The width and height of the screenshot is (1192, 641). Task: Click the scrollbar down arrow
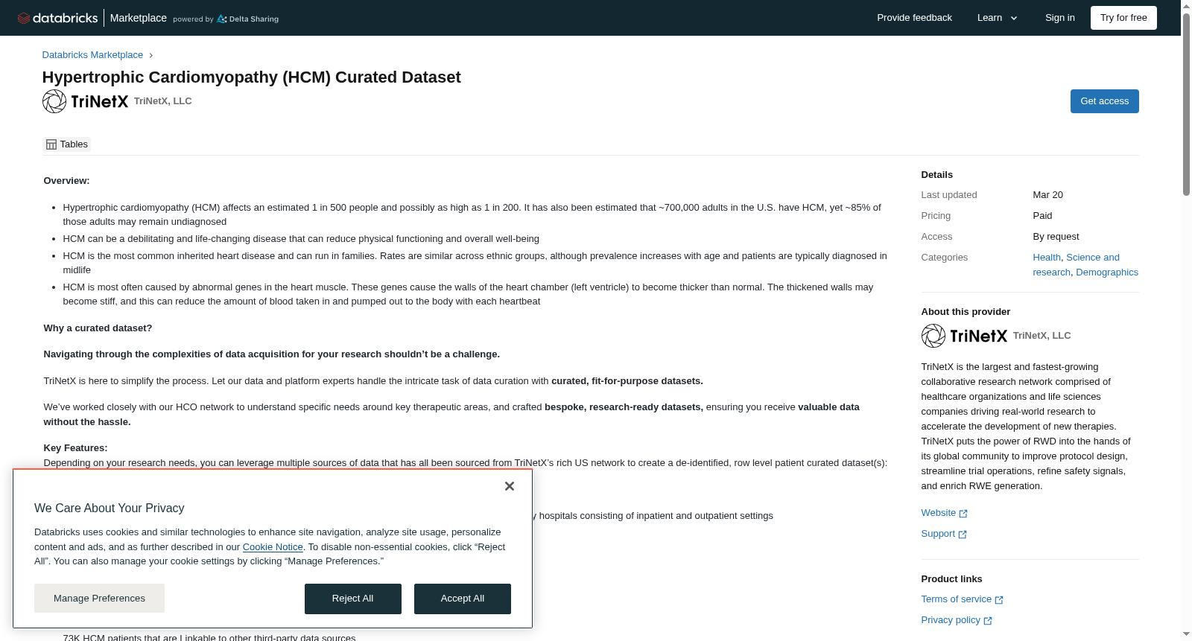click(1186, 634)
